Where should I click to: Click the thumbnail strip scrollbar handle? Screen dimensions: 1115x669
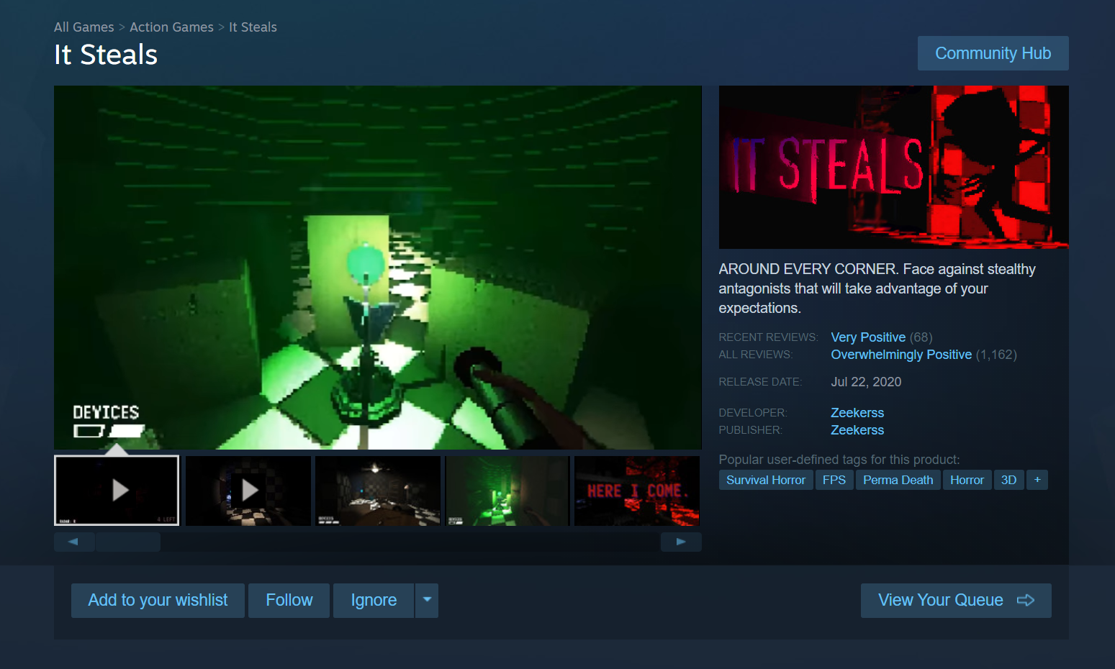128,542
